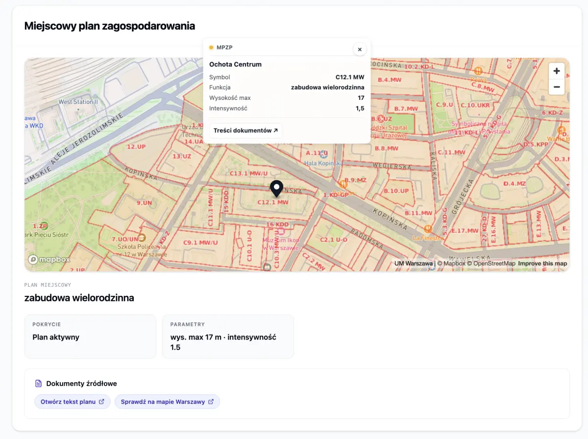Click Sprawdź na mapie Warszawy button

coord(167,402)
